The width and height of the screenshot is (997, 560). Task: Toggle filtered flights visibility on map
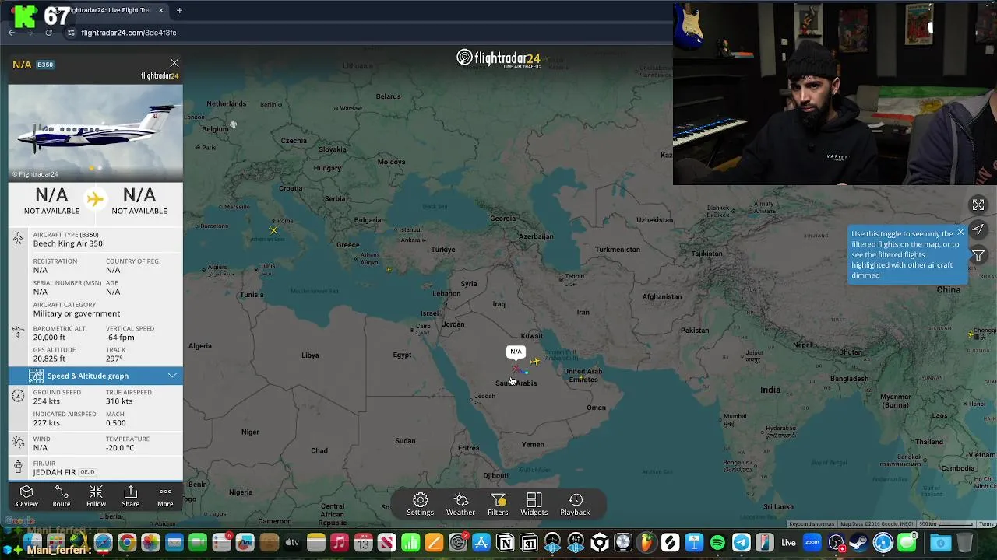point(978,256)
